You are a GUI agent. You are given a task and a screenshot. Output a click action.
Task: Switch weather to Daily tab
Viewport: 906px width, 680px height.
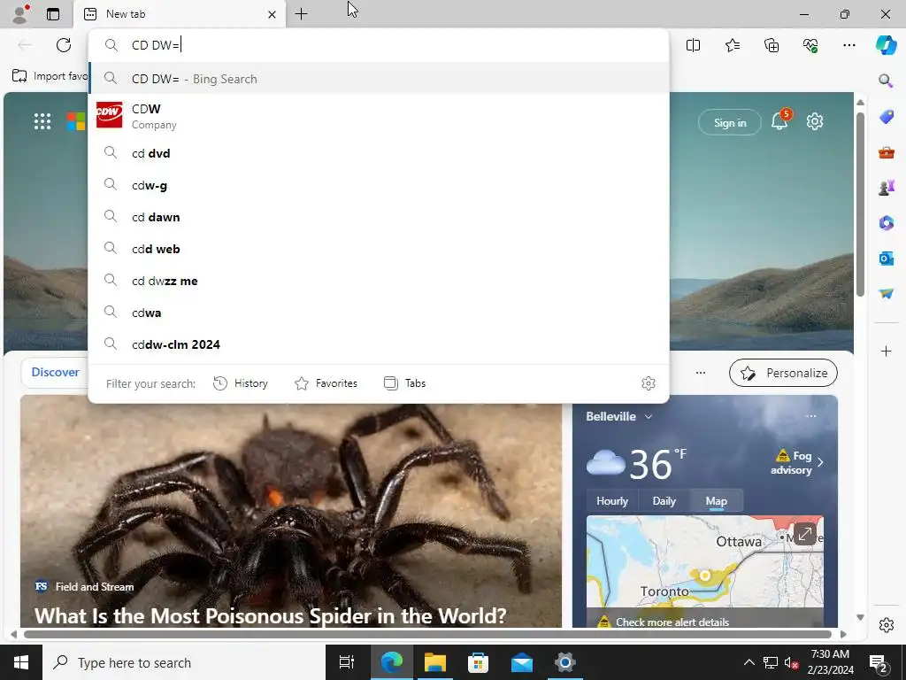click(x=664, y=501)
